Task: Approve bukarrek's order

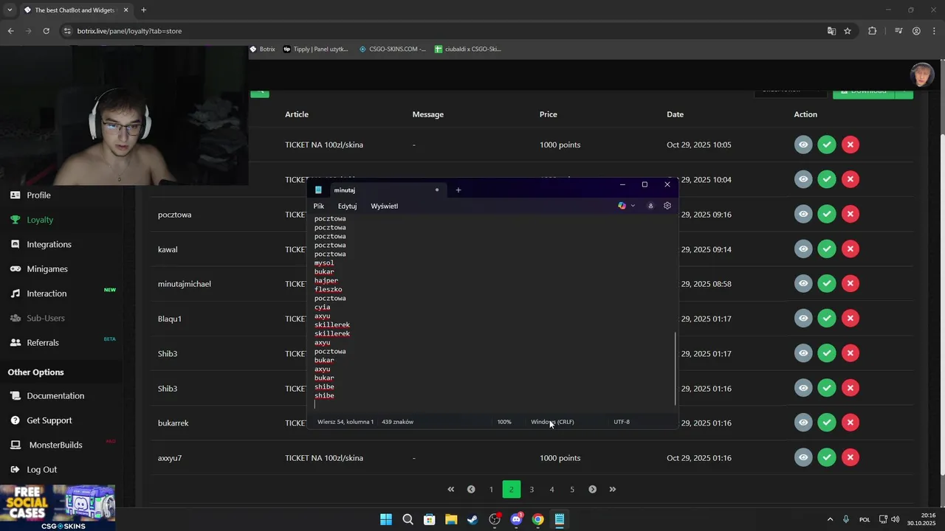Action: (827, 423)
